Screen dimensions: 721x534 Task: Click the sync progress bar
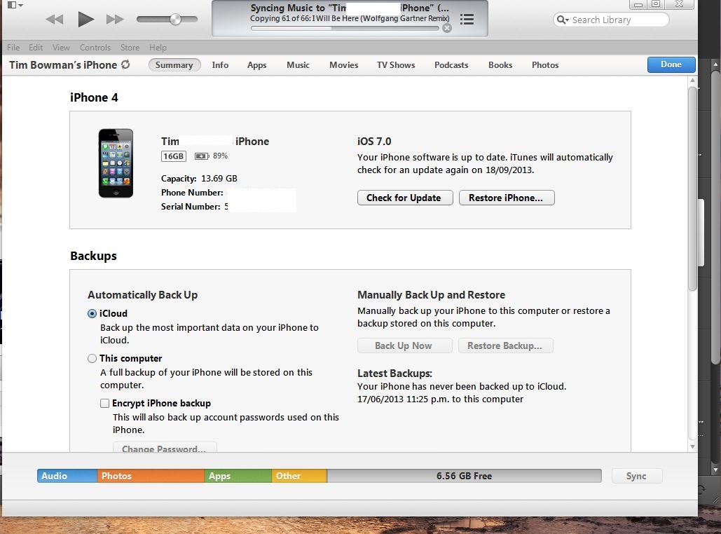[345, 28]
